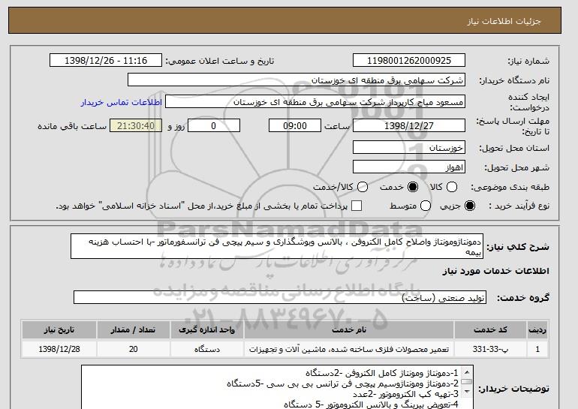The image size is (578, 409).
Task: Click the شماره نیاز number field
Action: click(x=409, y=61)
